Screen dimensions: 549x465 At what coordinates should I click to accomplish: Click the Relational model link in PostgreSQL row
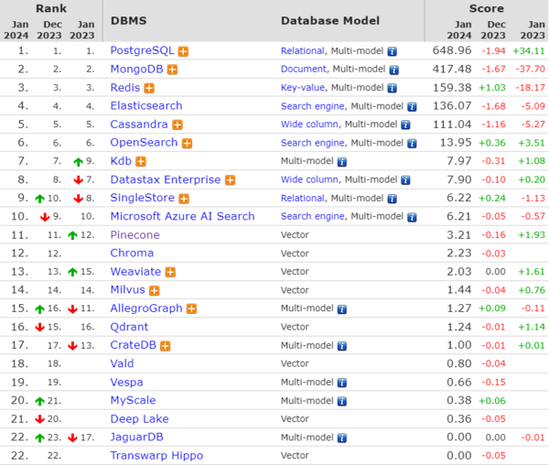pos(303,51)
